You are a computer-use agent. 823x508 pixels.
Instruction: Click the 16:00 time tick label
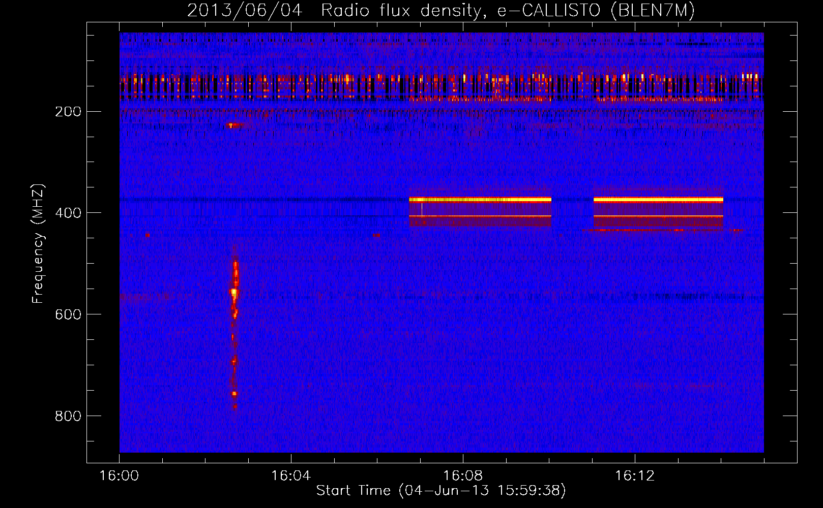(119, 476)
